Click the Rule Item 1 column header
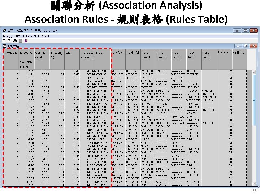Image resolution: width=260 pixels, height=195 pixels. [148, 59]
